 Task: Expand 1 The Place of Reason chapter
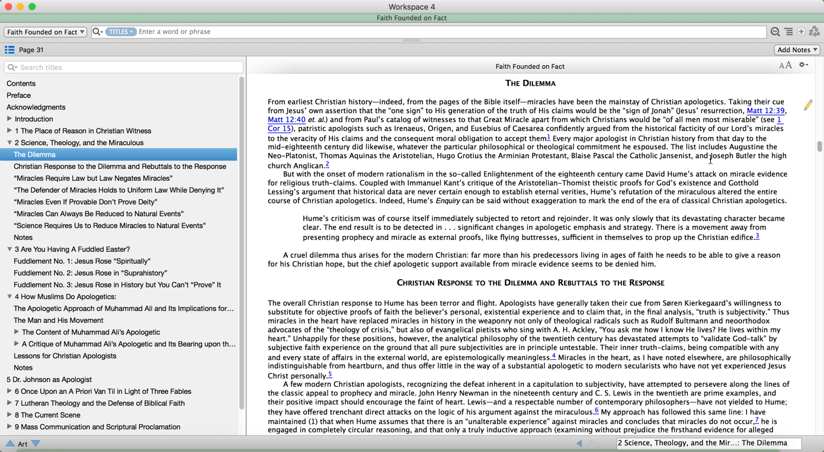[x=9, y=131]
